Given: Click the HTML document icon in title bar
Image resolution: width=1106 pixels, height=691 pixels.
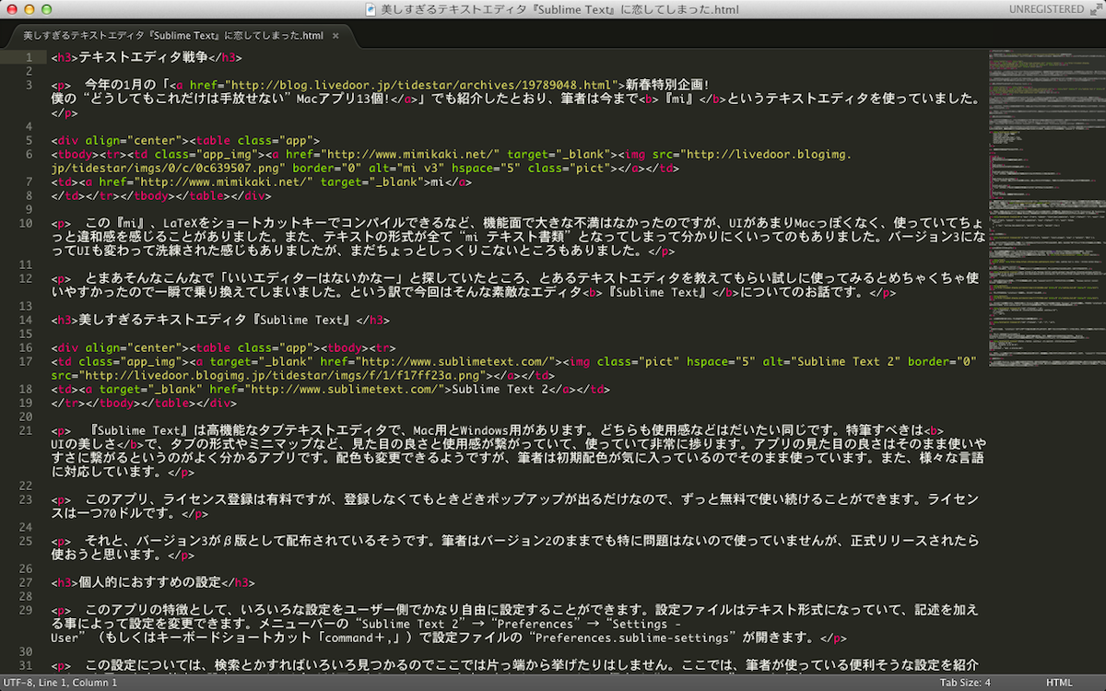Looking at the screenshot, I should 371,9.
